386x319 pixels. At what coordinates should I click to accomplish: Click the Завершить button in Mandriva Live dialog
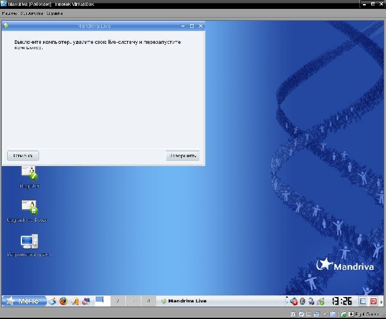tap(183, 155)
